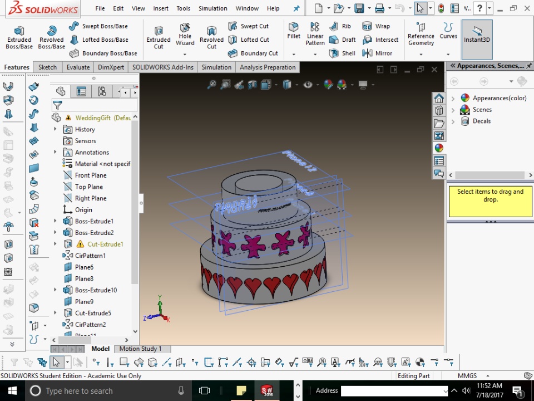Select the Intersect feature
Screen dimensions: 534x401
click(380, 40)
